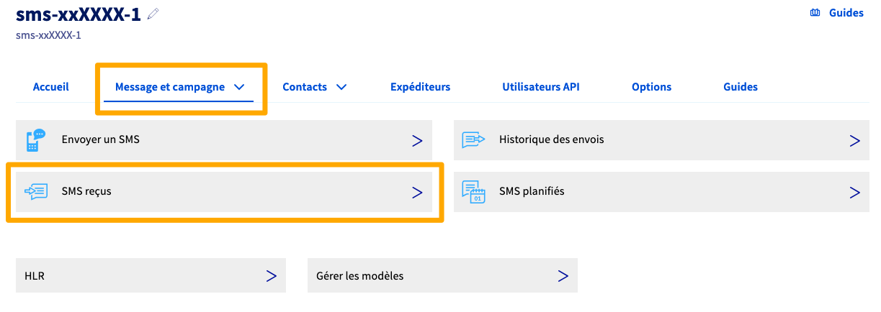
Task: Click the Guides book icon
Action: point(815,13)
